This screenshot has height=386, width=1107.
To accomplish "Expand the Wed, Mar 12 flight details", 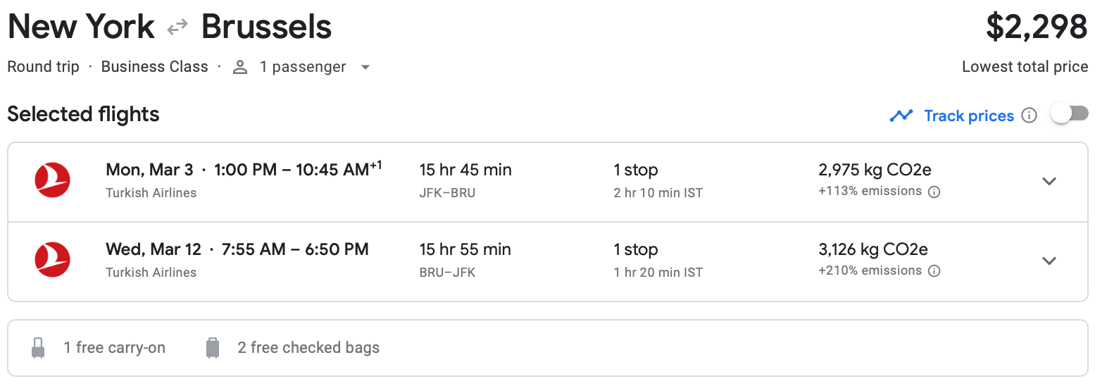I will [x=1049, y=261].
